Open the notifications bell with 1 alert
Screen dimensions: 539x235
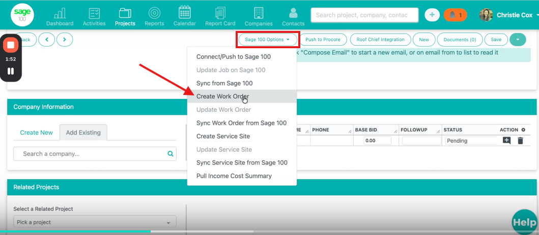click(x=455, y=15)
